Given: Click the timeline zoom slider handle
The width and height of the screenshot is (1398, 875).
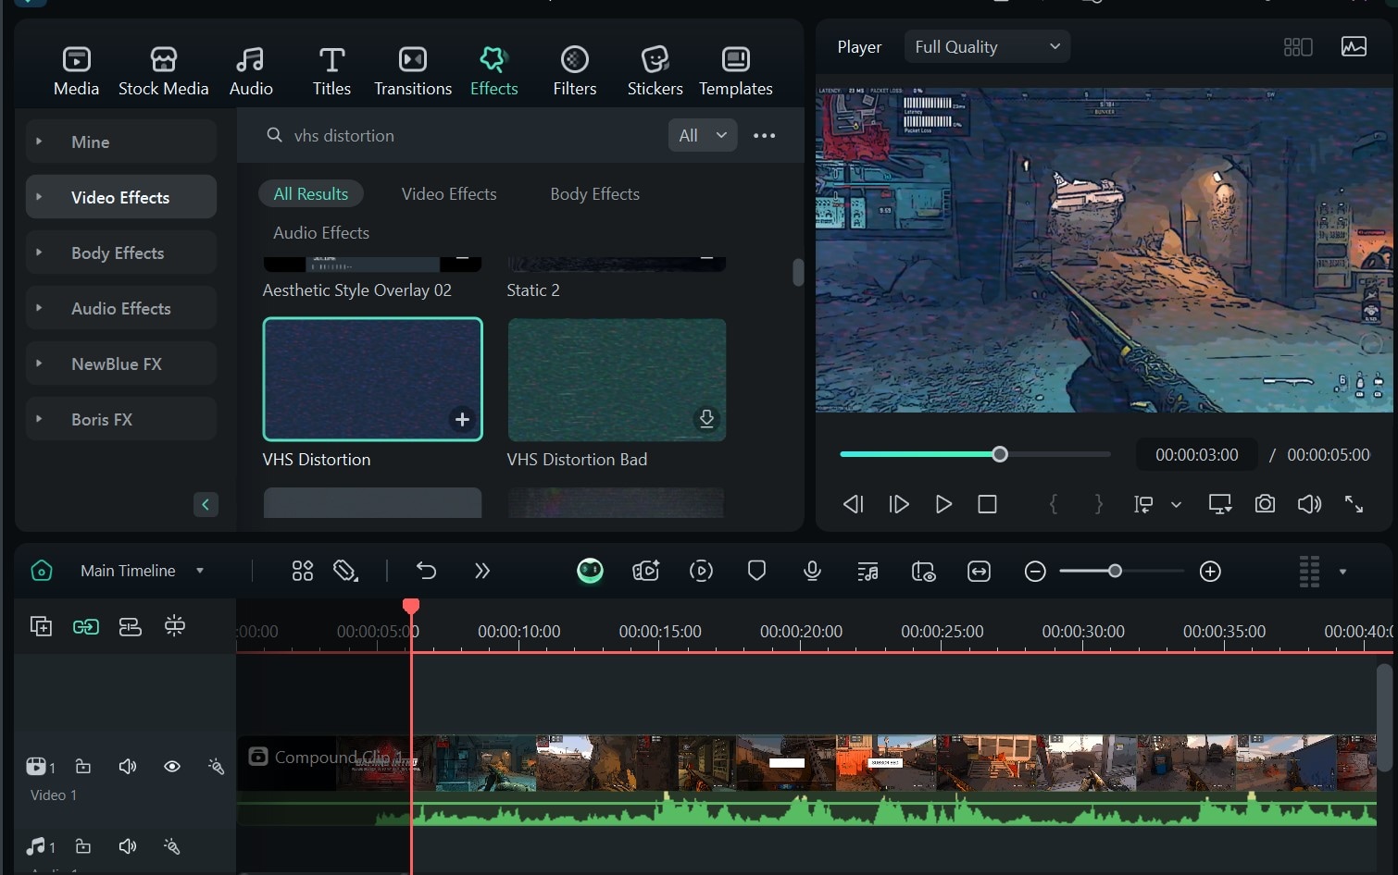Looking at the screenshot, I should [1115, 571].
